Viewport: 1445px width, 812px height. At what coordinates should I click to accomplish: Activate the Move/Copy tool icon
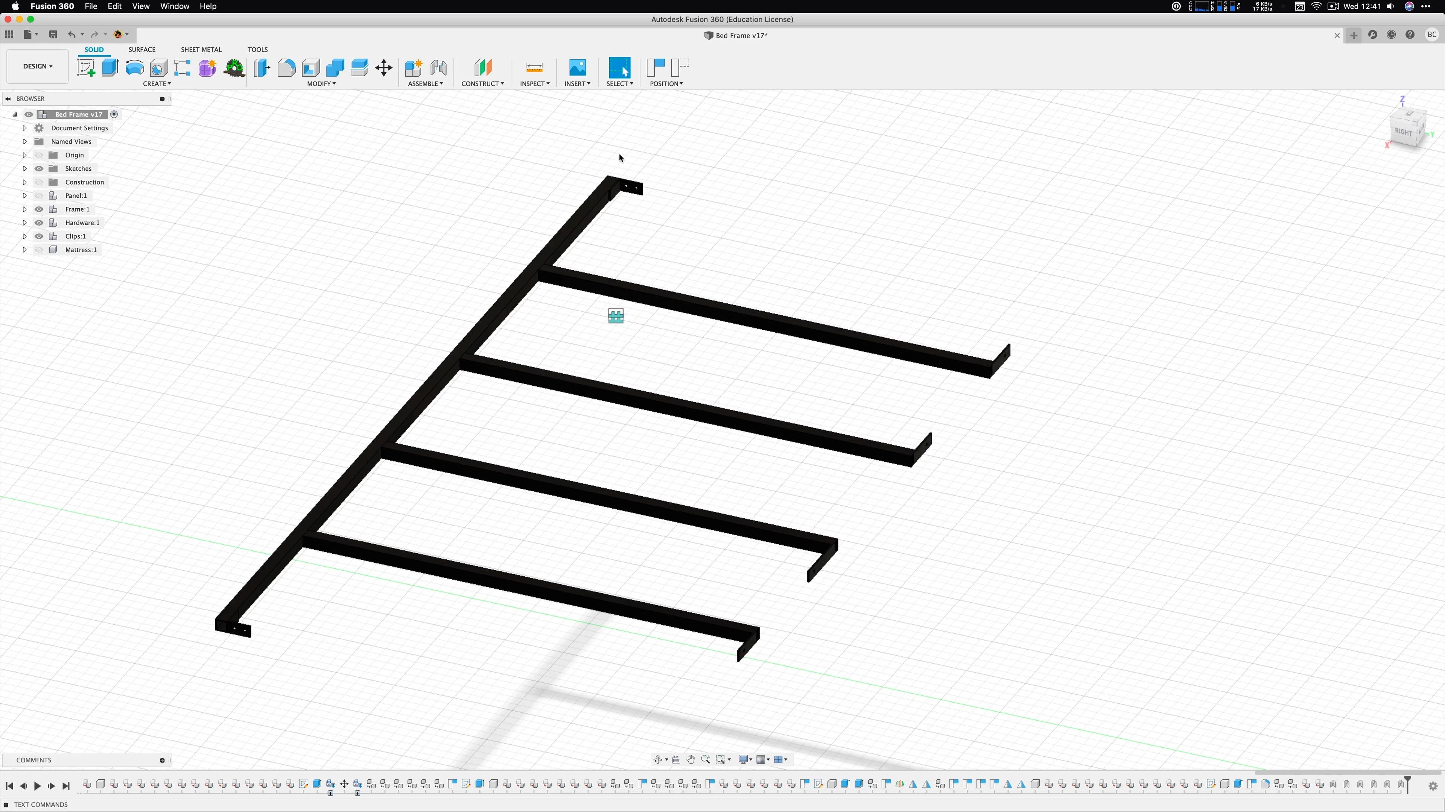tap(384, 68)
